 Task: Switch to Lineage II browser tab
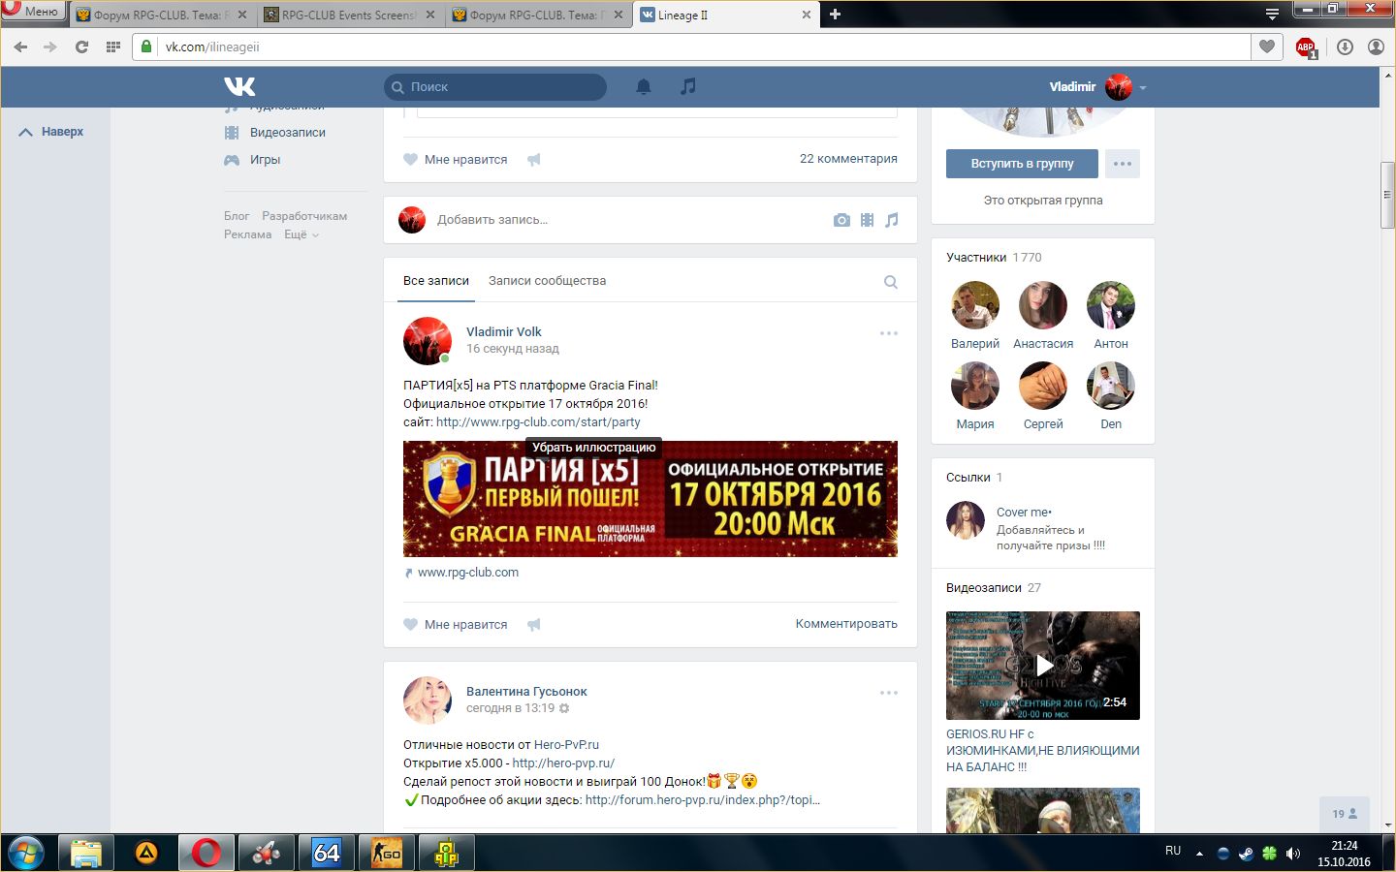point(725,15)
